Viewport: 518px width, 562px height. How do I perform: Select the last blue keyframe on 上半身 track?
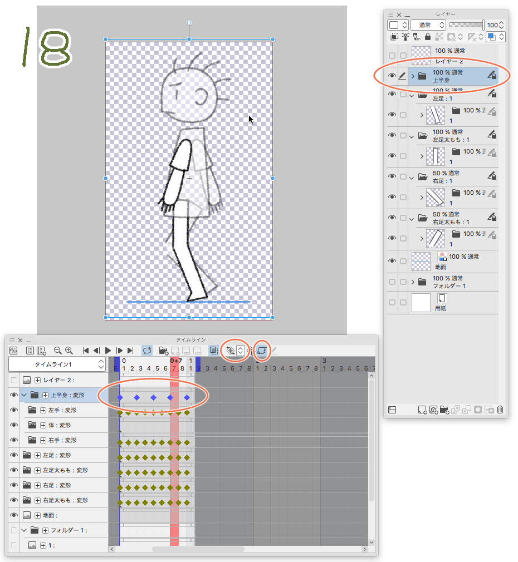[187, 397]
